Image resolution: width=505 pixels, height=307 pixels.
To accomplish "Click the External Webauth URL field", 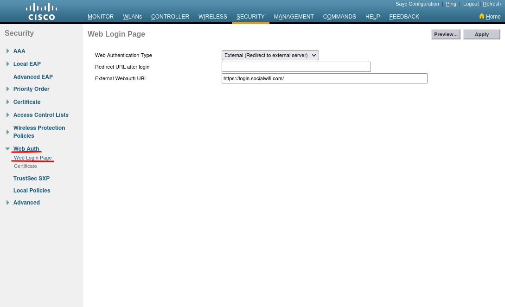I will (324, 78).
